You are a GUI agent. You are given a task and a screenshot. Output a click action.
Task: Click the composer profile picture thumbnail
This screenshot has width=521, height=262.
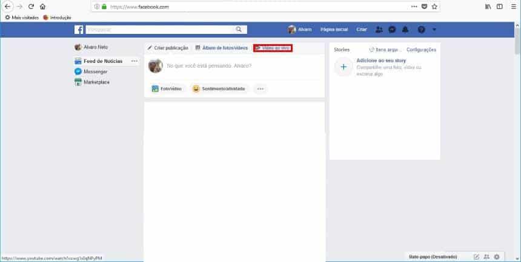(x=155, y=66)
